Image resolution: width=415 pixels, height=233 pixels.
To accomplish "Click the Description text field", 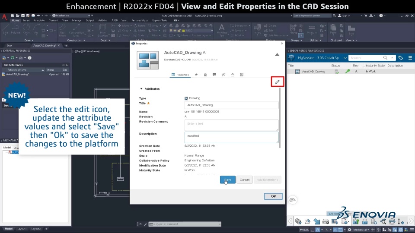I will click(x=231, y=137).
